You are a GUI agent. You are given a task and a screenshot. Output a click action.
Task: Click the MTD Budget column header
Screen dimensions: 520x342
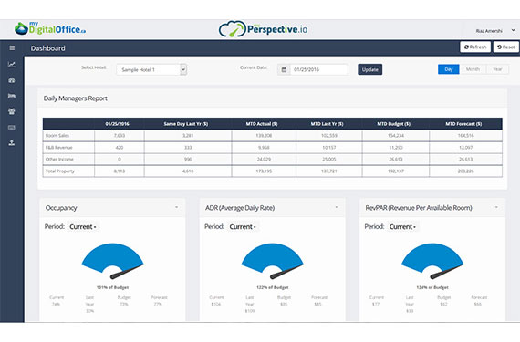tap(394, 124)
